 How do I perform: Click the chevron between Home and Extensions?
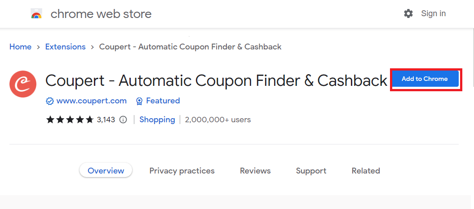pos(38,47)
